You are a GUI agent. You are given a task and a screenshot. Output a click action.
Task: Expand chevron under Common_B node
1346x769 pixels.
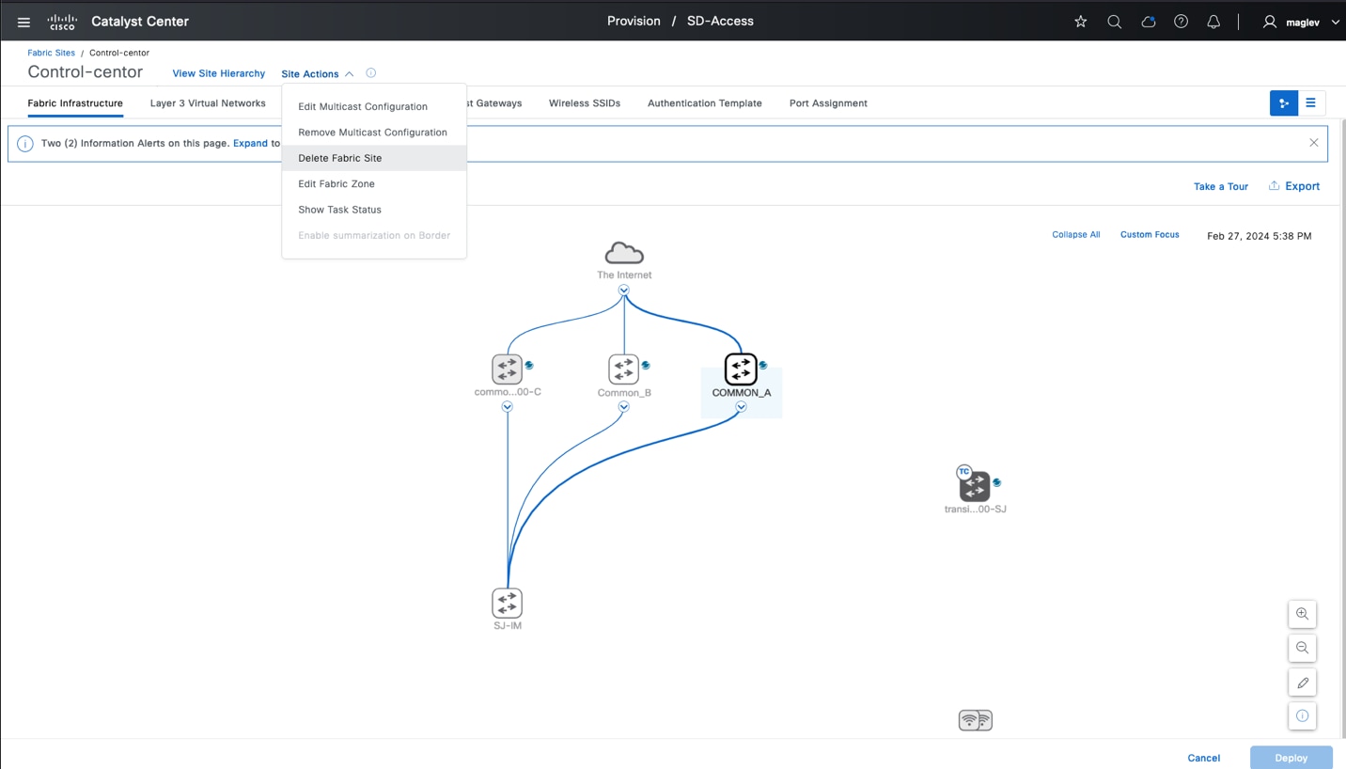coord(623,407)
